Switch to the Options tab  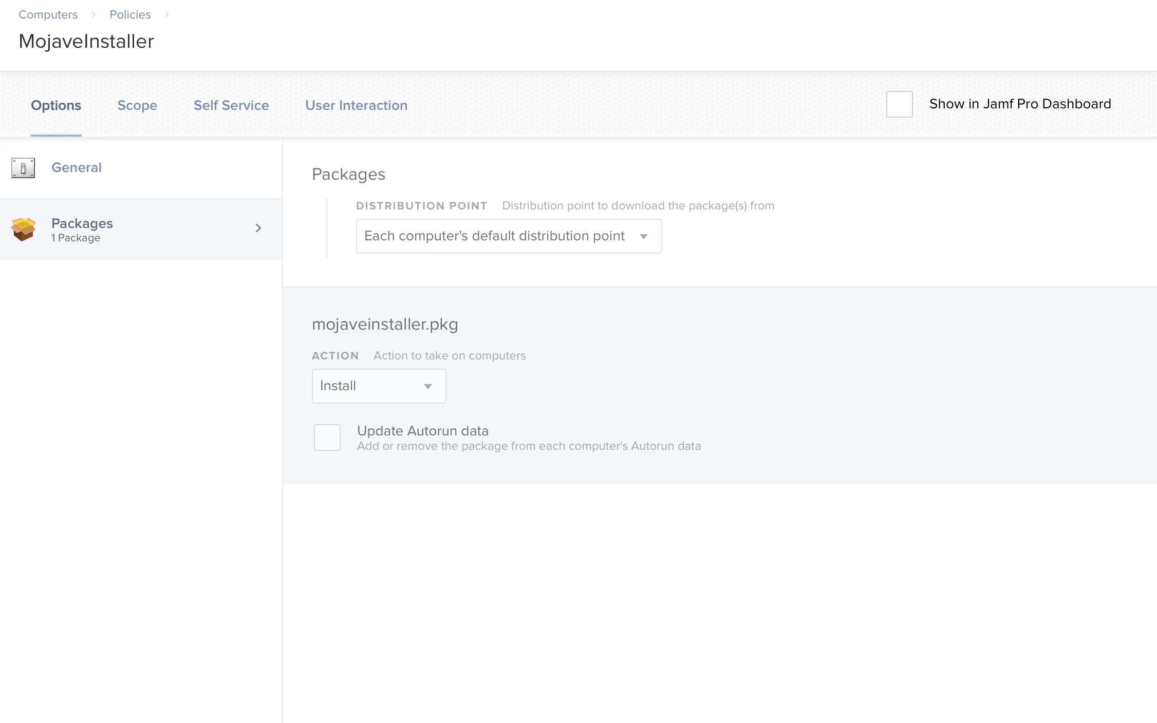pyautogui.click(x=56, y=105)
